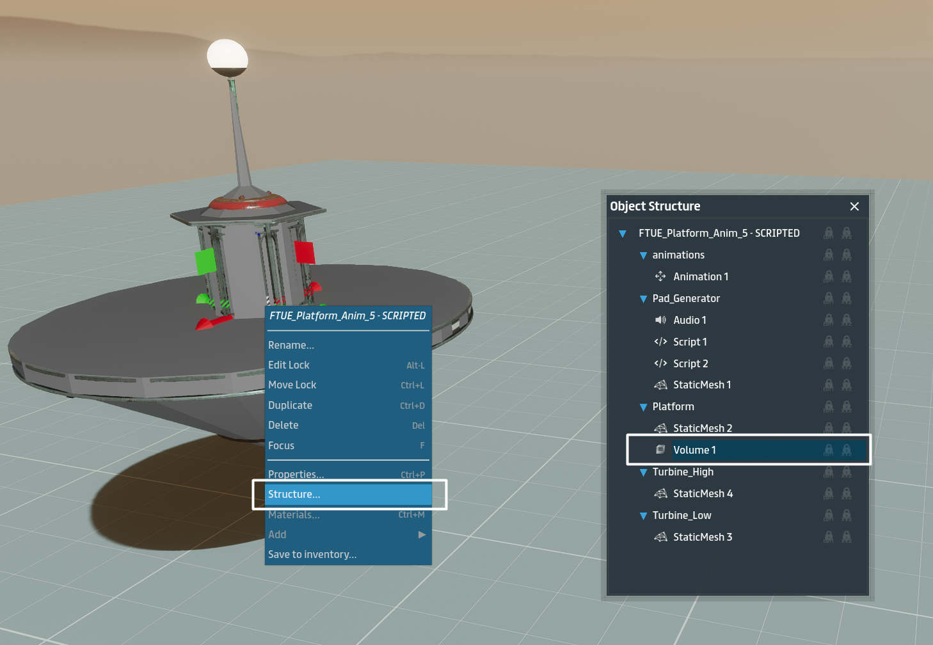Select Duplicate in the context menu
This screenshot has width=933, height=645.
coord(290,405)
